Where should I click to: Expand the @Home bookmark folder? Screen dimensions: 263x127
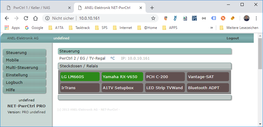(x=147, y=28)
